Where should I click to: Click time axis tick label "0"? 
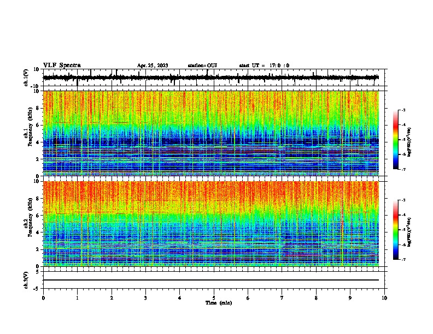pos(43,298)
